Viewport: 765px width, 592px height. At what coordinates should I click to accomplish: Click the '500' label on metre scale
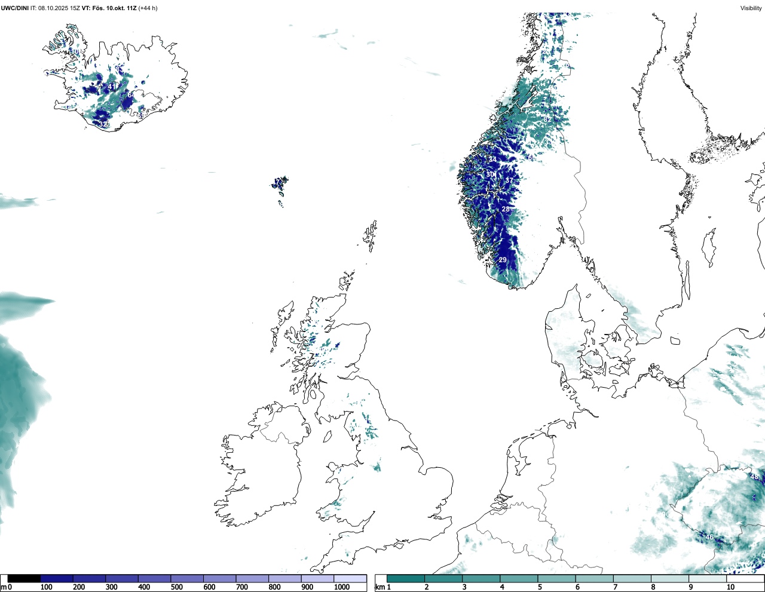(x=177, y=587)
